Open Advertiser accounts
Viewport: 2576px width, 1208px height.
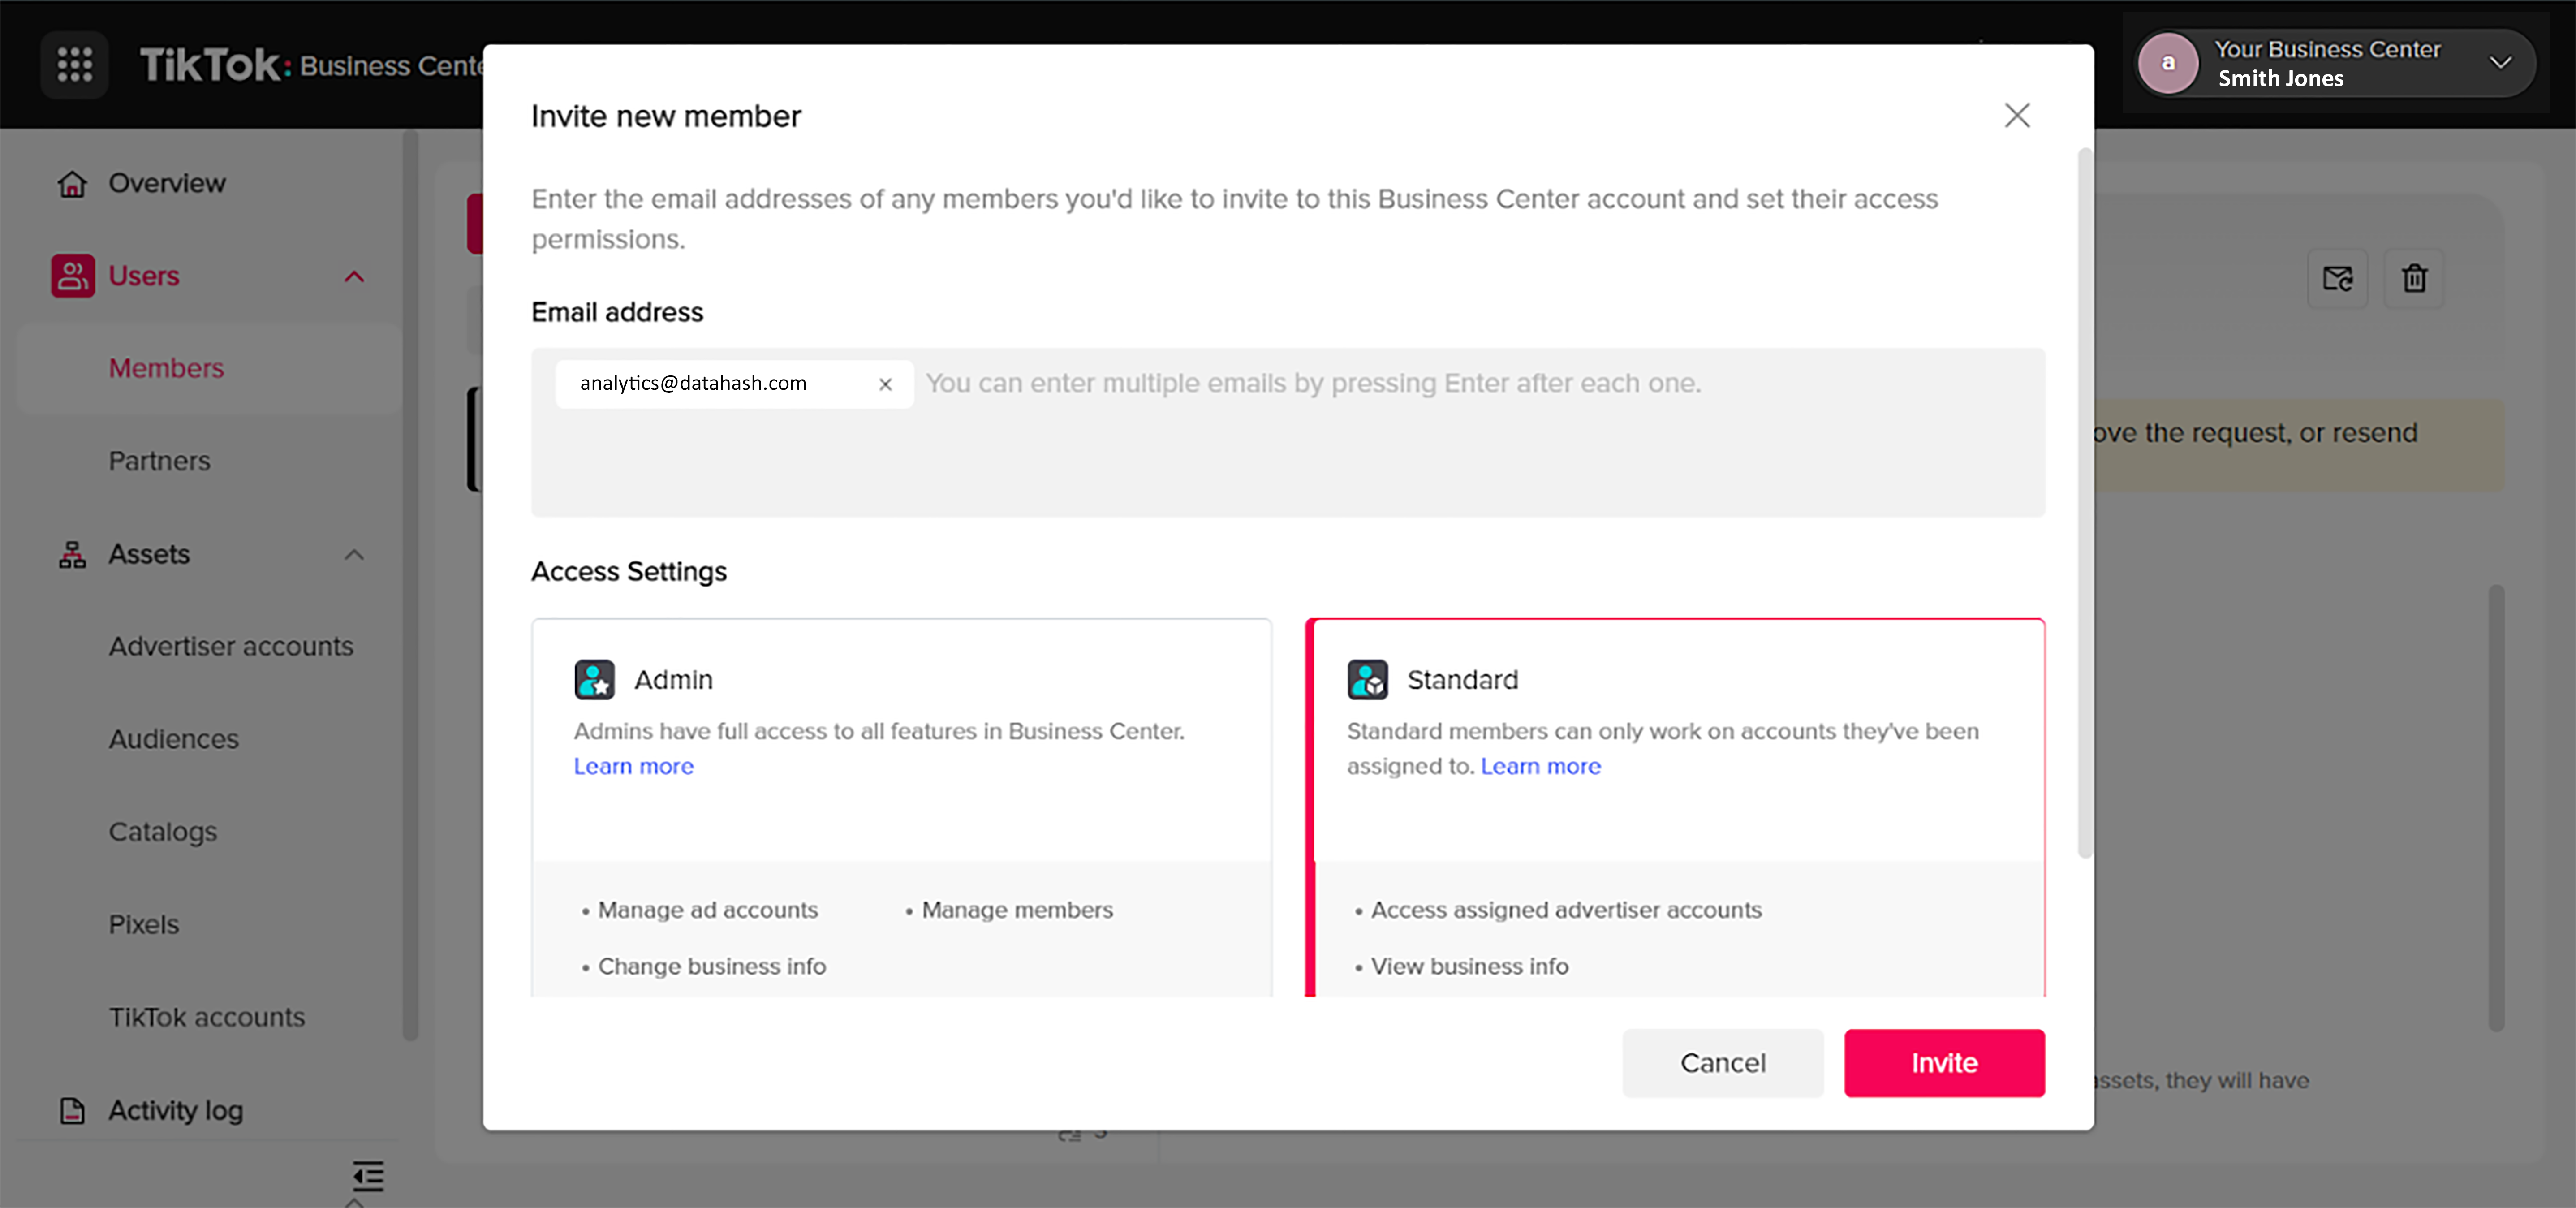(x=231, y=647)
